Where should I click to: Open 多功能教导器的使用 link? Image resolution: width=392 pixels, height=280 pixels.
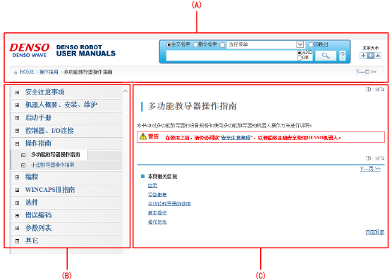tap(169, 204)
